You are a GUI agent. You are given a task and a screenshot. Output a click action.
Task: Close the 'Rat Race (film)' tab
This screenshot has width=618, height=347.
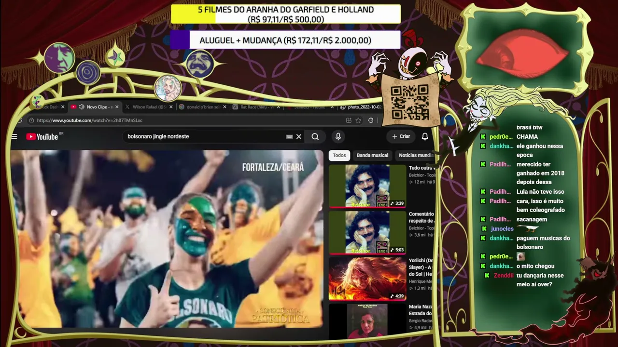pyautogui.click(x=278, y=107)
